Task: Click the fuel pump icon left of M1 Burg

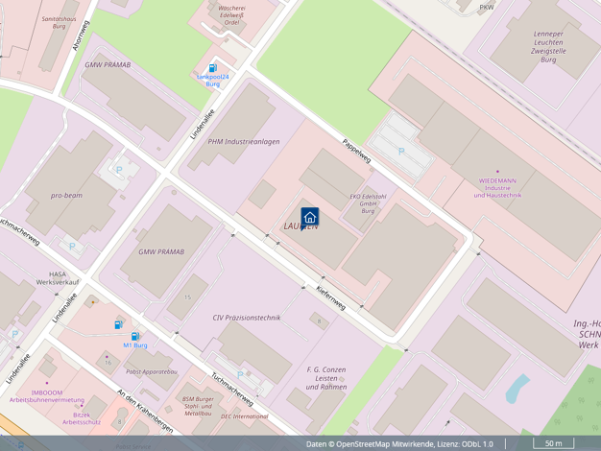Action: 118,325
